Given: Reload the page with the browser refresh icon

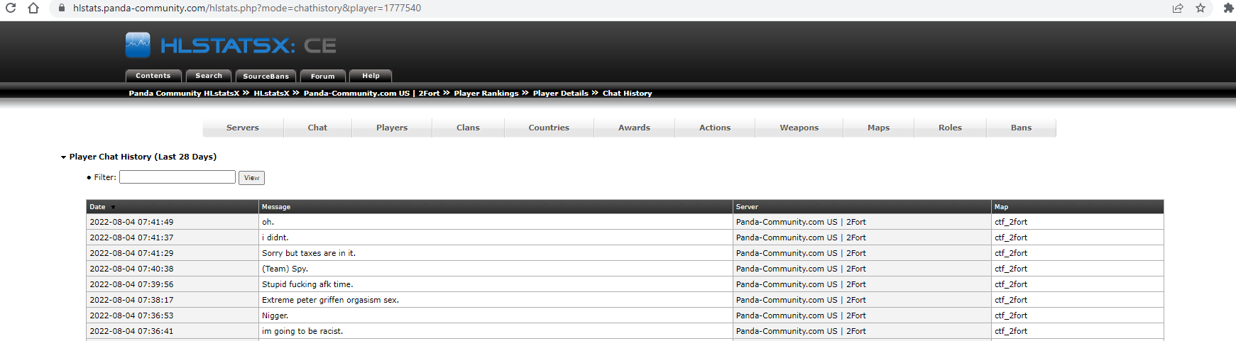Looking at the screenshot, I should click(x=11, y=9).
